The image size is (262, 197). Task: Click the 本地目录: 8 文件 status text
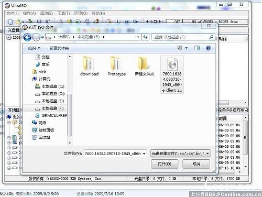(x=216, y=179)
